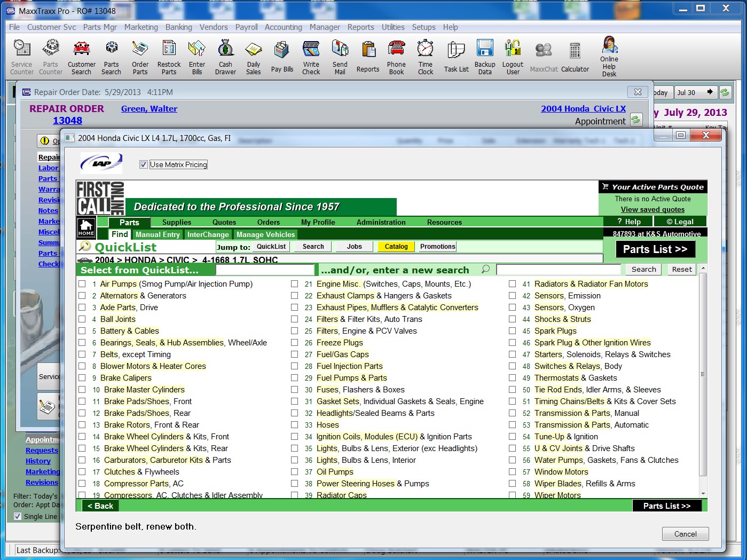Open the Phone Book
747x560 pixels.
(396, 57)
